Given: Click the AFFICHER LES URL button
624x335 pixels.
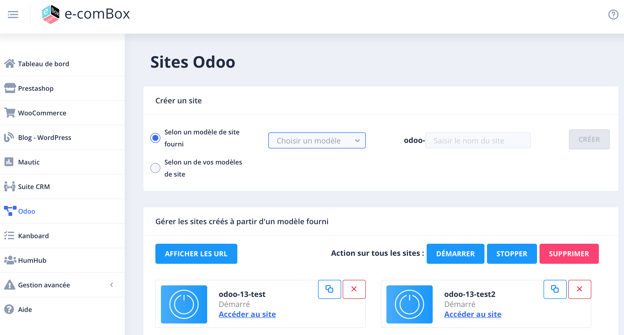Looking at the screenshot, I should tap(196, 254).
